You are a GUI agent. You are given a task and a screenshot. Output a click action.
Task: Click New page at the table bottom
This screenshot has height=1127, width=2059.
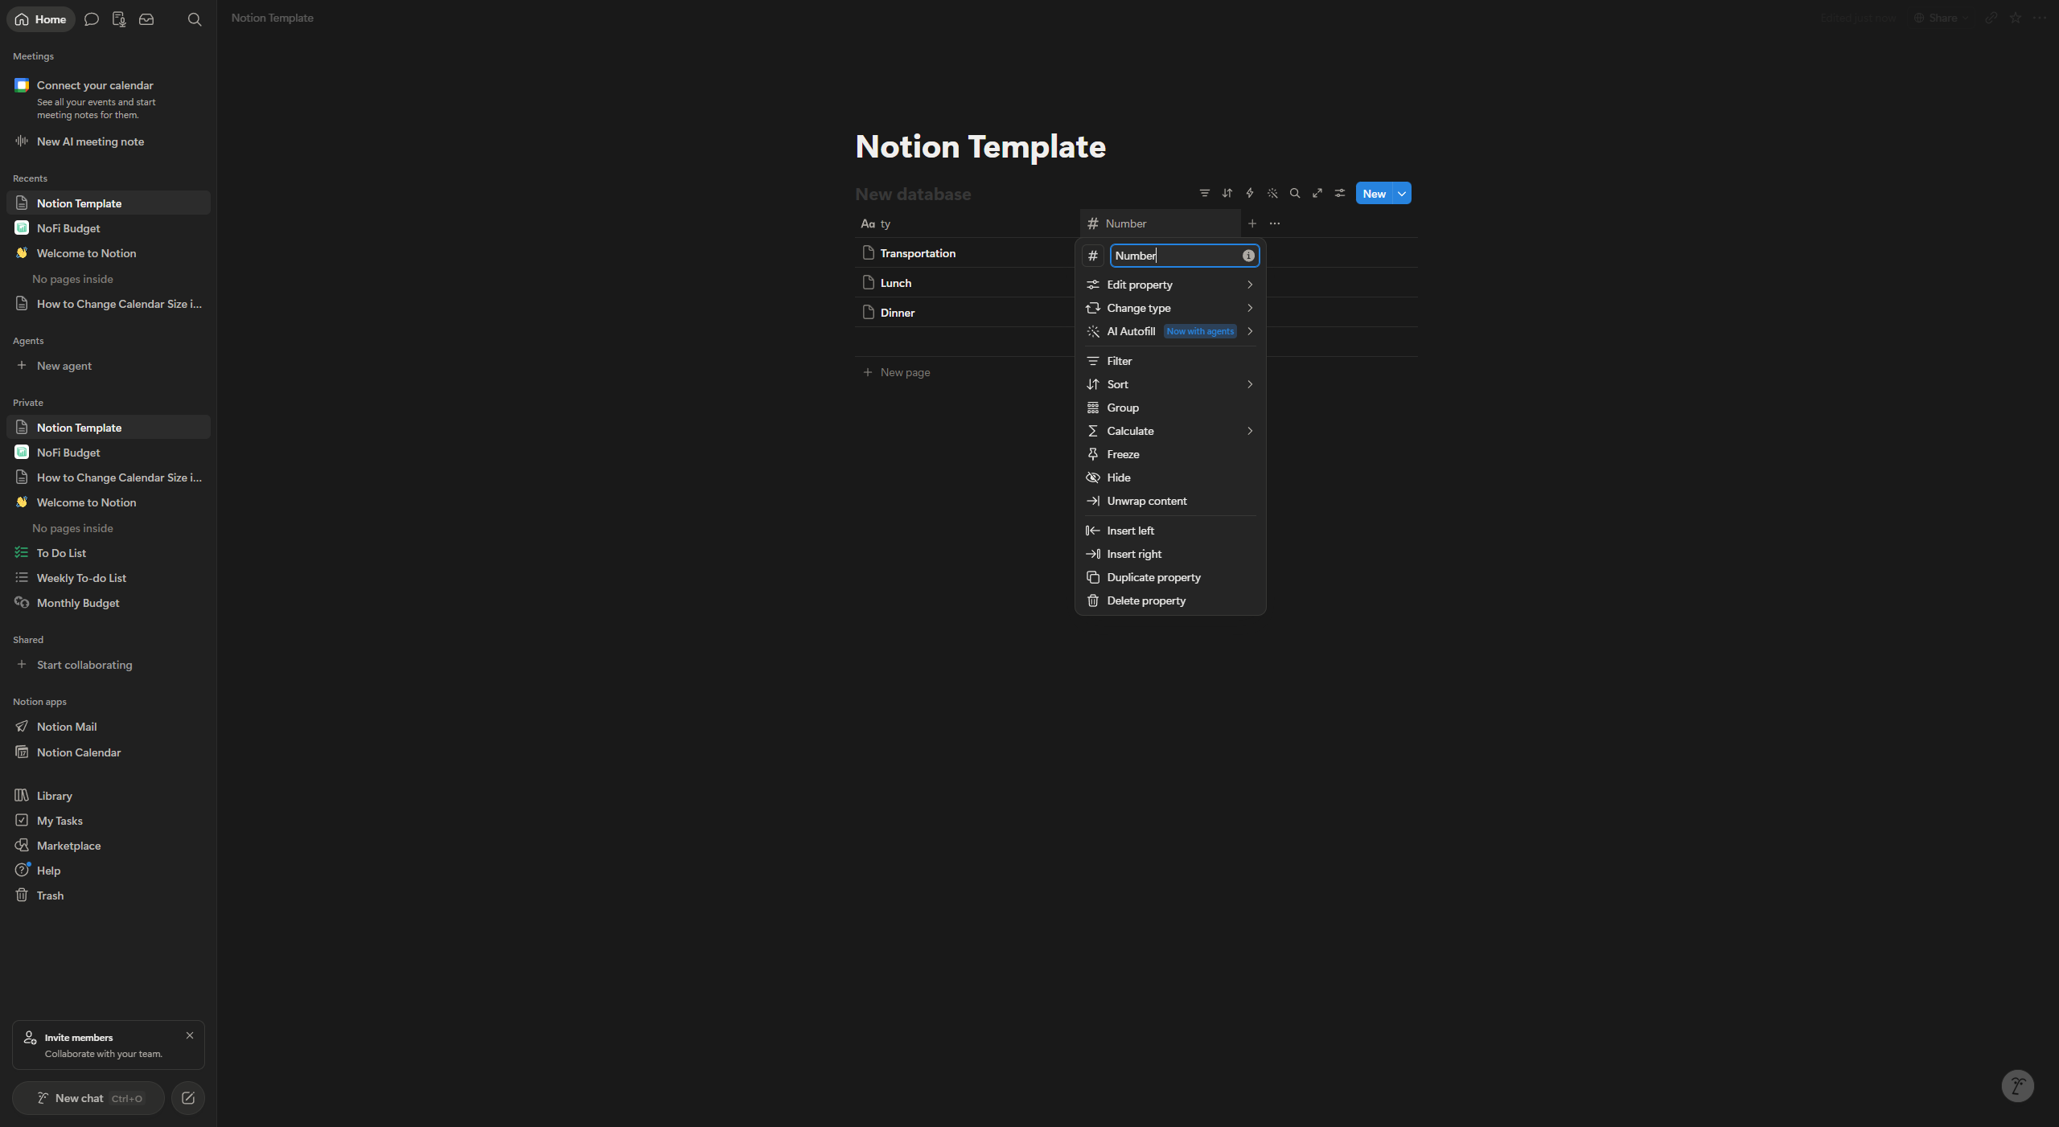897,372
